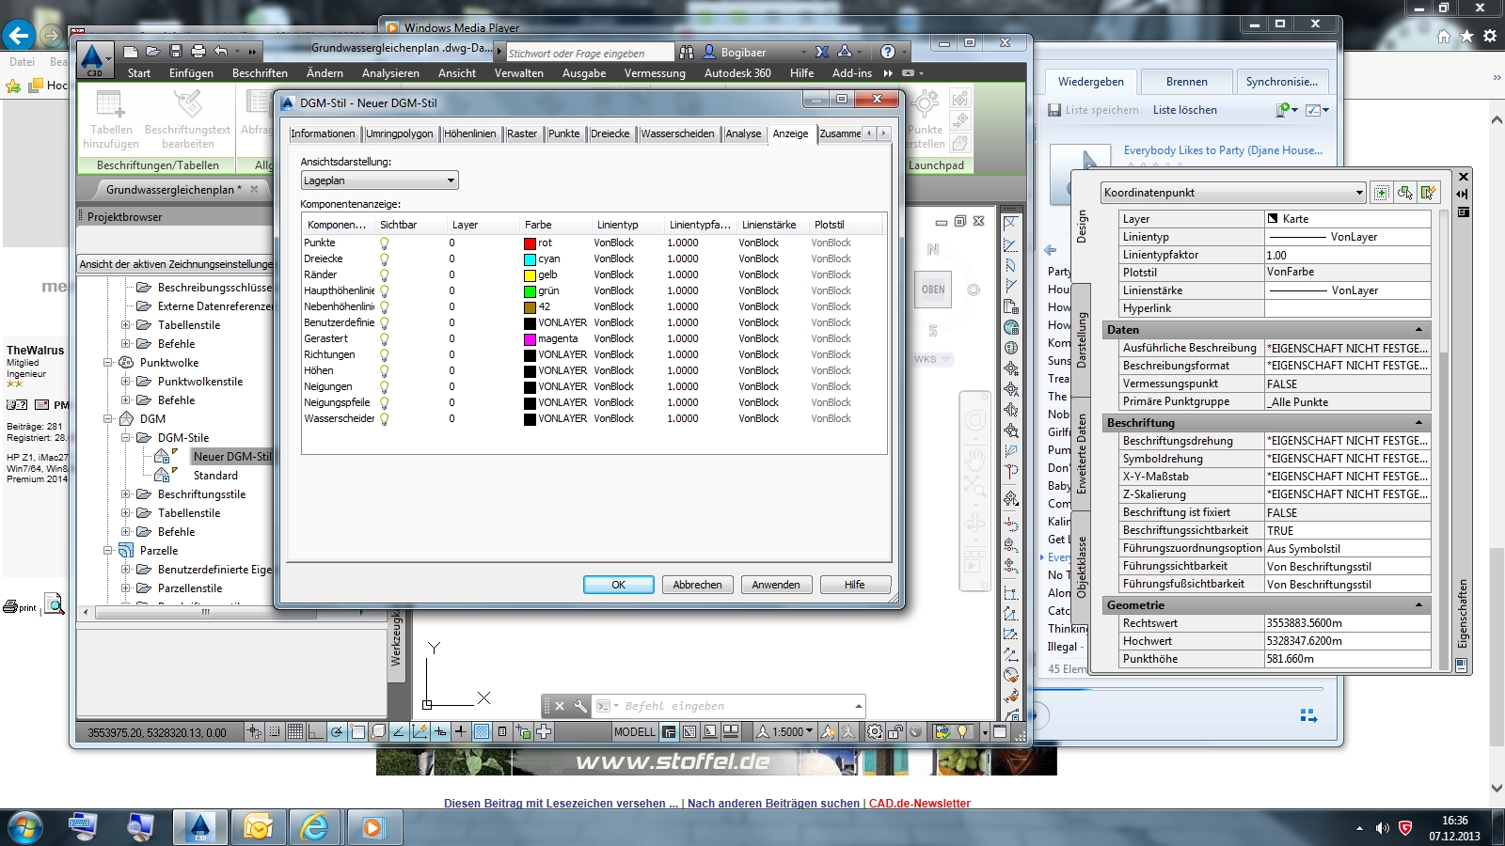Select the Standard DGM style in tree
Image resolution: width=1505 pixels, height=846 pixels.
215,476
